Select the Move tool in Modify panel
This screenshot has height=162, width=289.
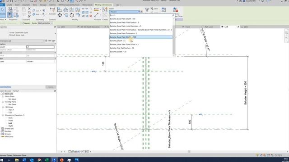coord(60,15)
